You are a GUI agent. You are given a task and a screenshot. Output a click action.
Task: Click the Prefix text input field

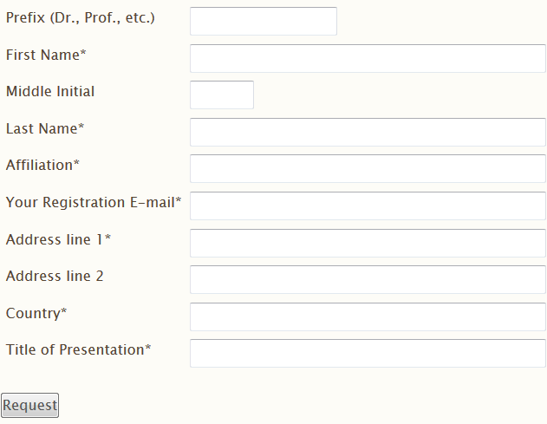point(264,21)
